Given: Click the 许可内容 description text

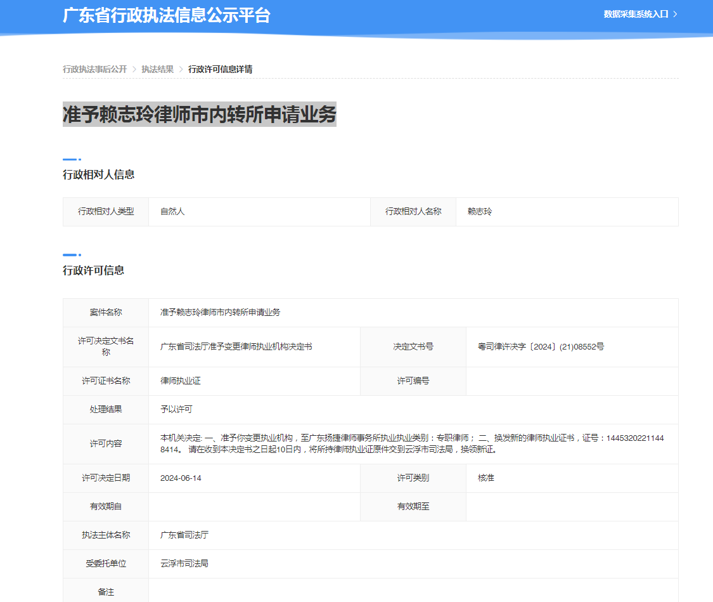Looking at the screenshot, I should click(412, 444).
